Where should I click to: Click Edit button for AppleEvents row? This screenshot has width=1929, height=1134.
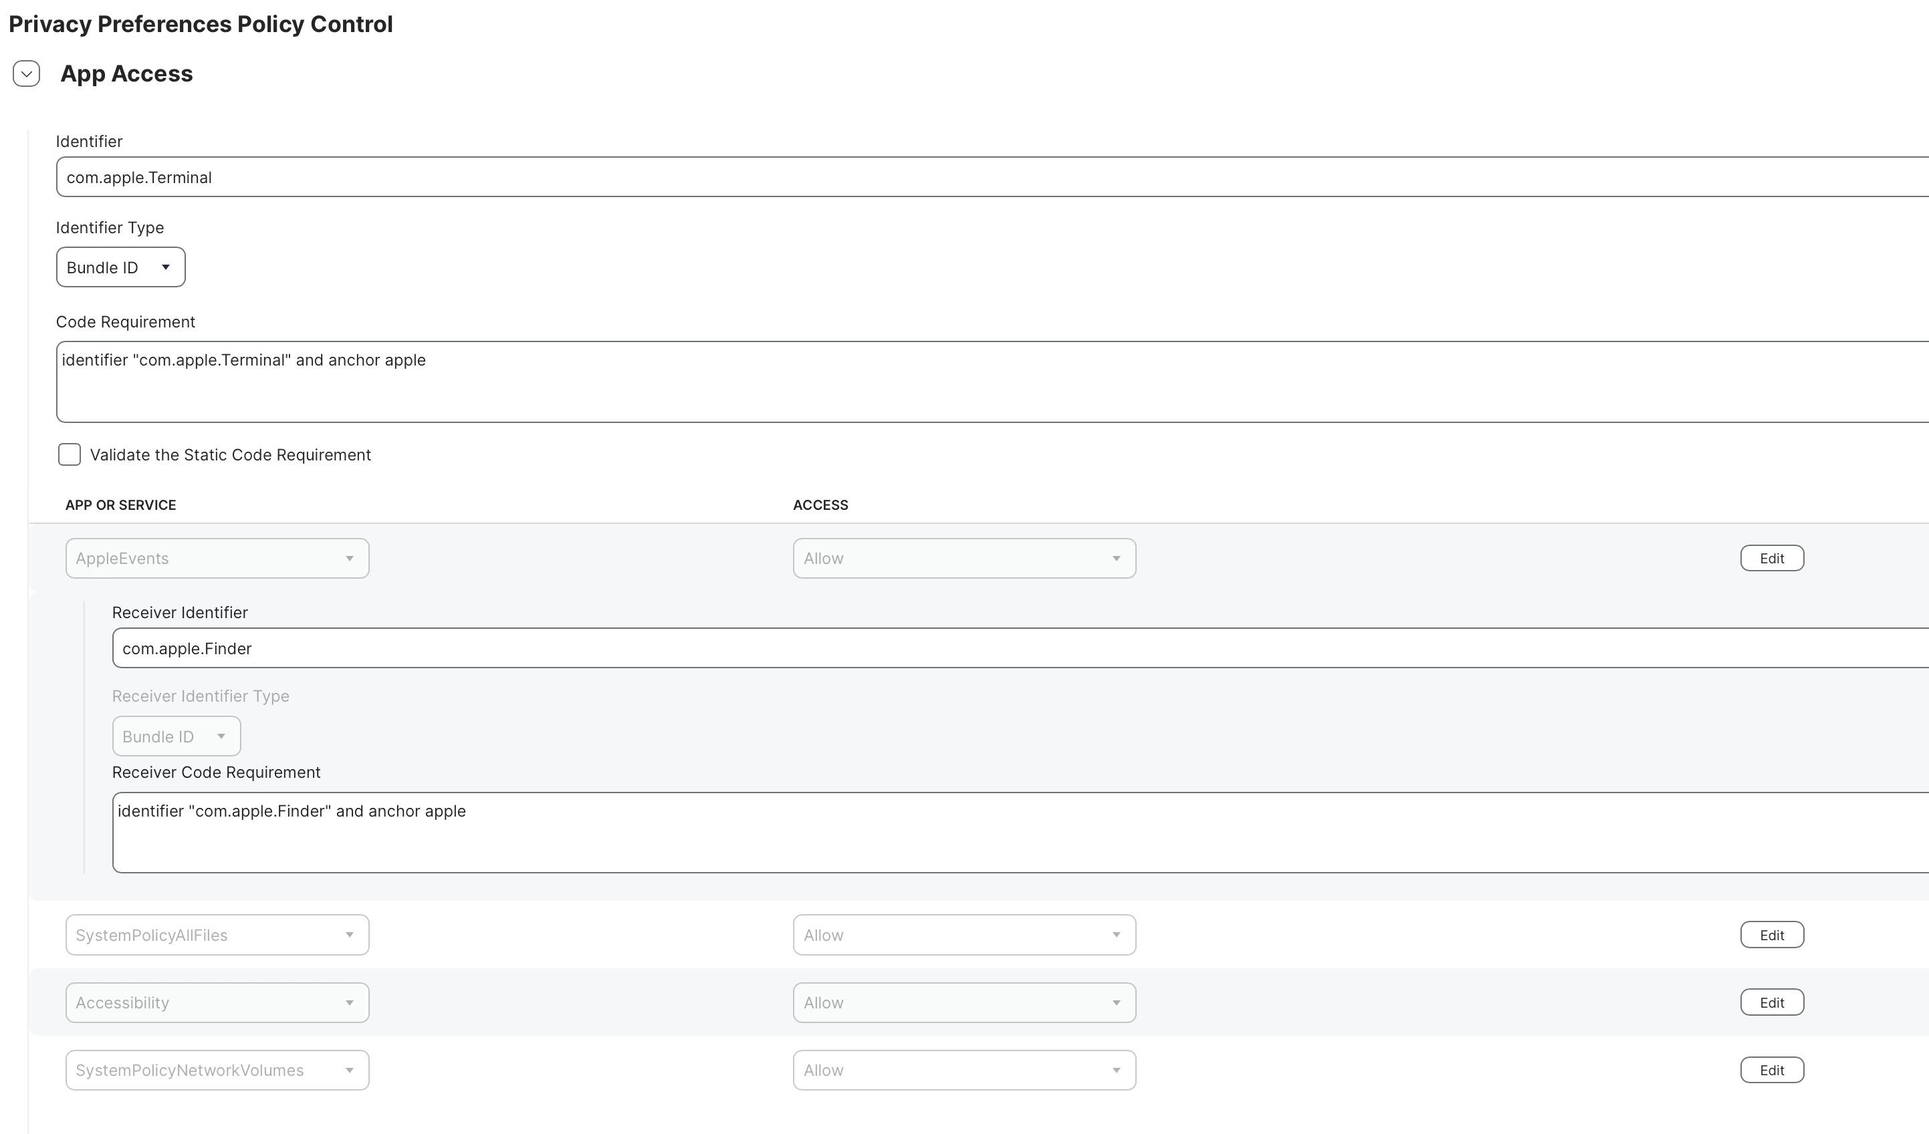1772,558
